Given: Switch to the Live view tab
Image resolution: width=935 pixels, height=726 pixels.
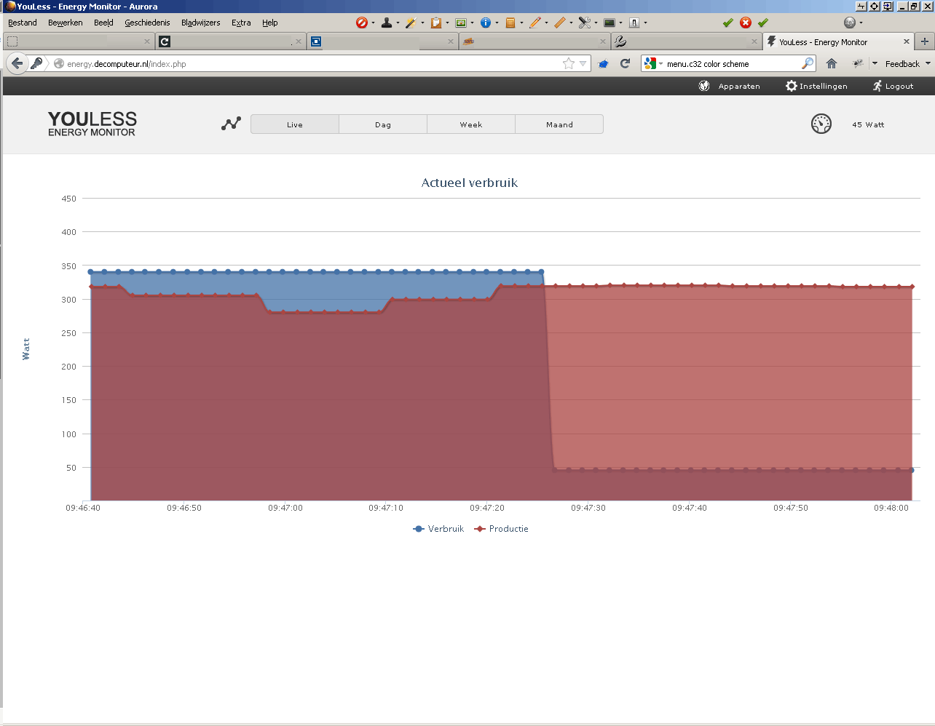Looking at the screenshot, I should click(x=295, y=124).
